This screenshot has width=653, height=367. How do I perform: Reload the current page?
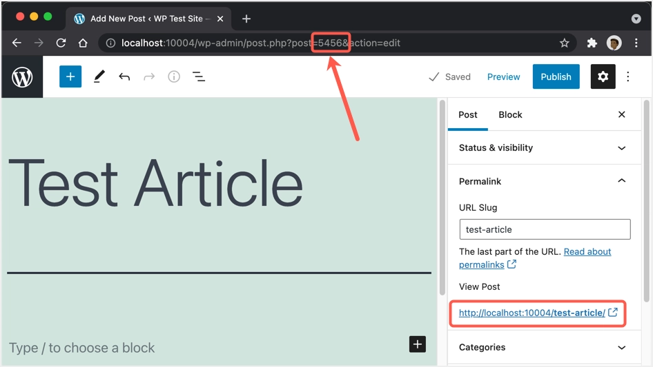coord(61,43)
